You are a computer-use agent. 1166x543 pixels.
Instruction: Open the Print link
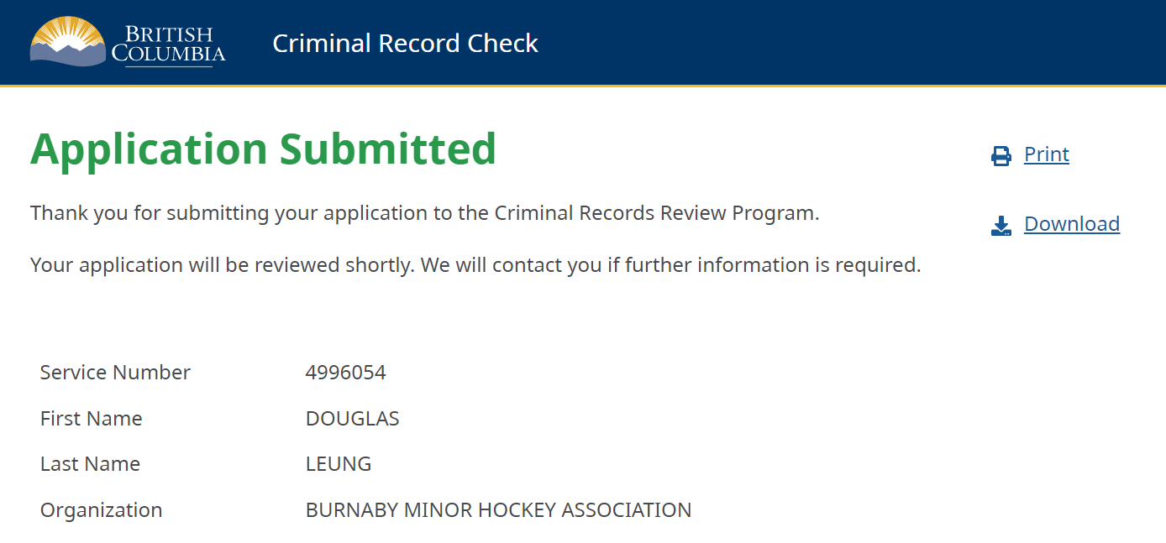click(1046, 154)
